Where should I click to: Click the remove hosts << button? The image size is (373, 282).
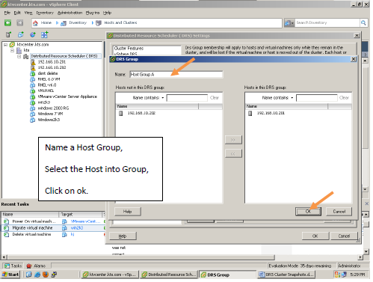click(233, 153)
